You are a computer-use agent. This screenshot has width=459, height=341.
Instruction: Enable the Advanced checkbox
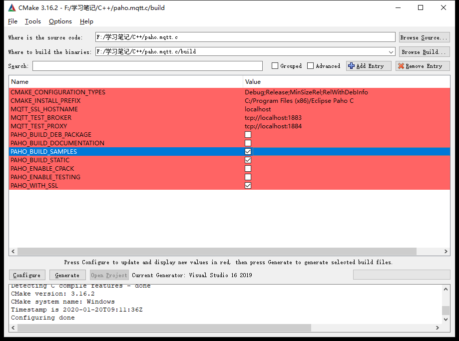(x=310, y=66)
